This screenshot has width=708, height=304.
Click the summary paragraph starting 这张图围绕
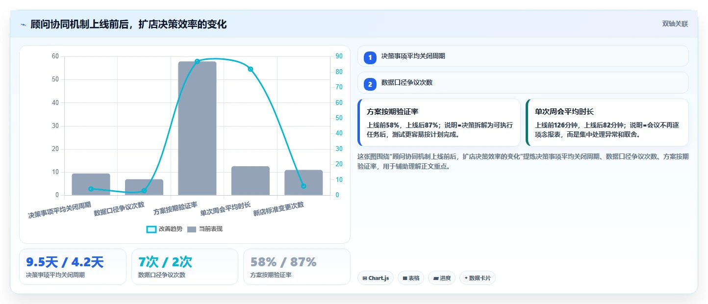523,161
